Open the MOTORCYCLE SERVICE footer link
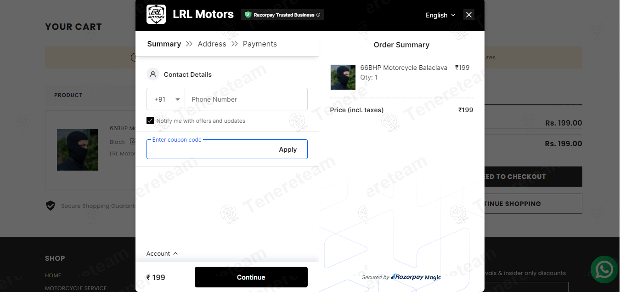Image resolution: width=620 pixels, height=292 pixels. (75, 288)
